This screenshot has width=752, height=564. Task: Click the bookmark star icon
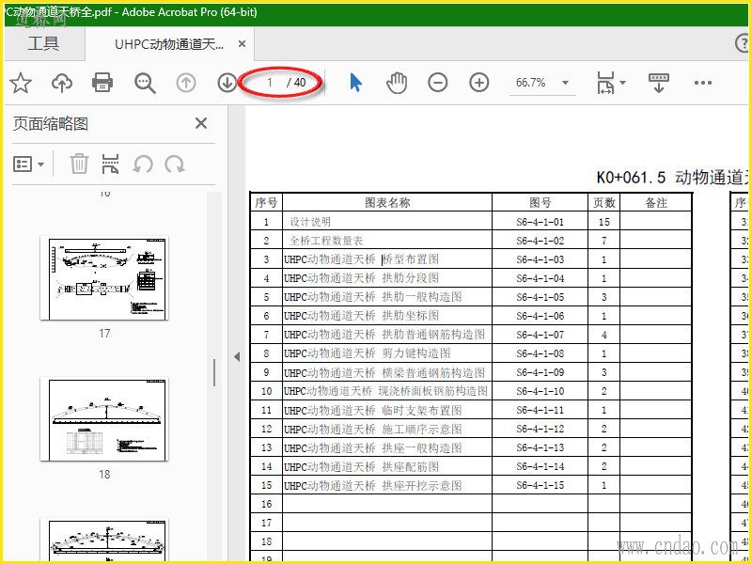click(x=21, y=83)
